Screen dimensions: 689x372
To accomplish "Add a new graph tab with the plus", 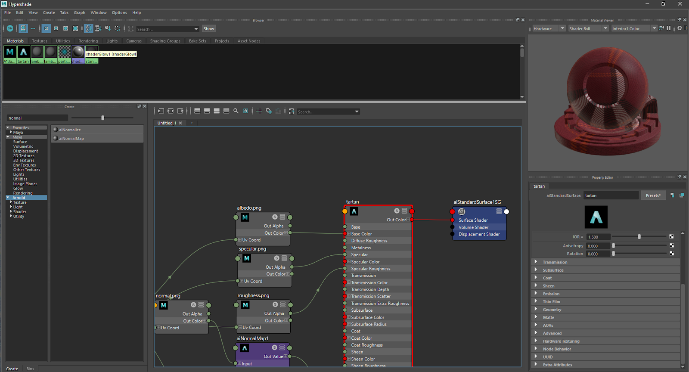I will pyautogui.click(x=192, y=123).
